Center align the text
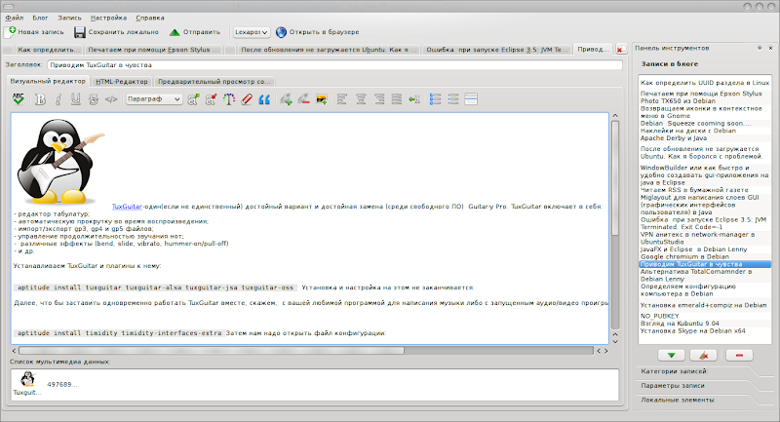 [x=361, y=98]
